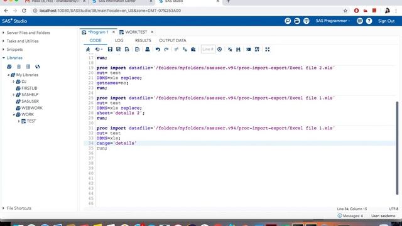Reload the browser page

click(24, 11)
